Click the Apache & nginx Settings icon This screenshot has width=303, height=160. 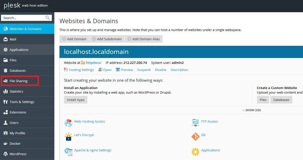pyautogui.click(x=68, y=152)
